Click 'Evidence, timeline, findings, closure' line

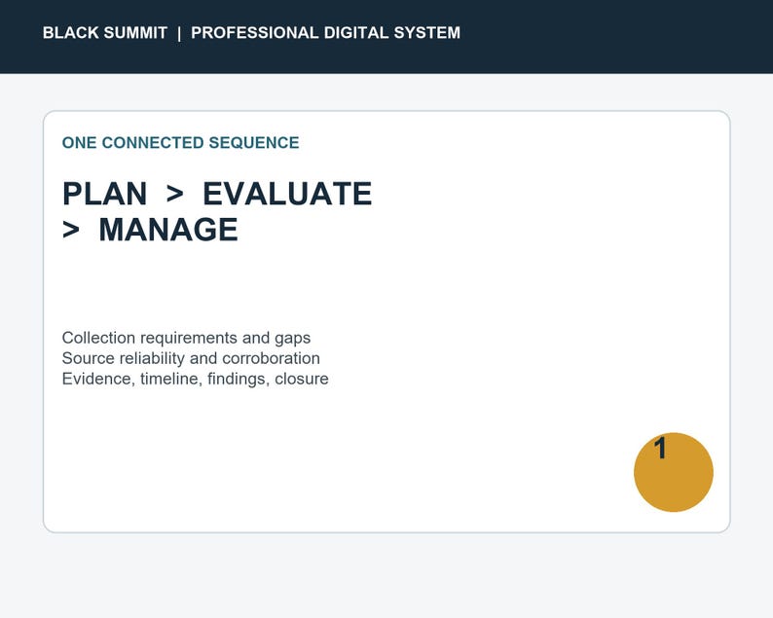196,379
